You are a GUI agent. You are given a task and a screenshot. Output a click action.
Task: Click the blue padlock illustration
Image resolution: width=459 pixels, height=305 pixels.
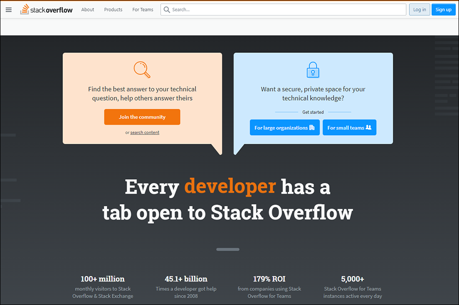point(313,70)
